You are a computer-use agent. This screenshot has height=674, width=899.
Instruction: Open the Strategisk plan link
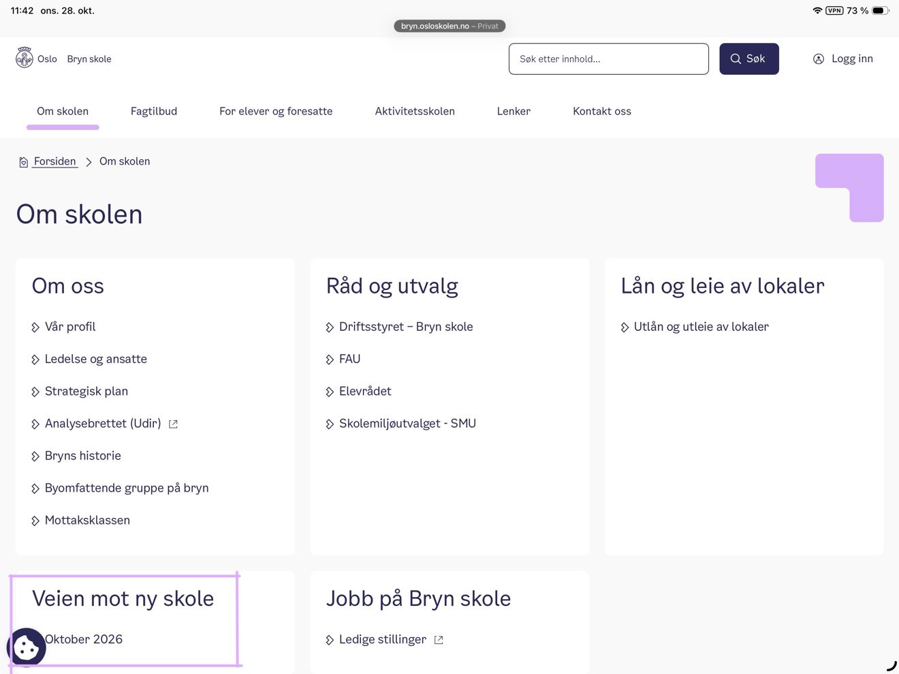pyautogui.click(x=86, y=391)
